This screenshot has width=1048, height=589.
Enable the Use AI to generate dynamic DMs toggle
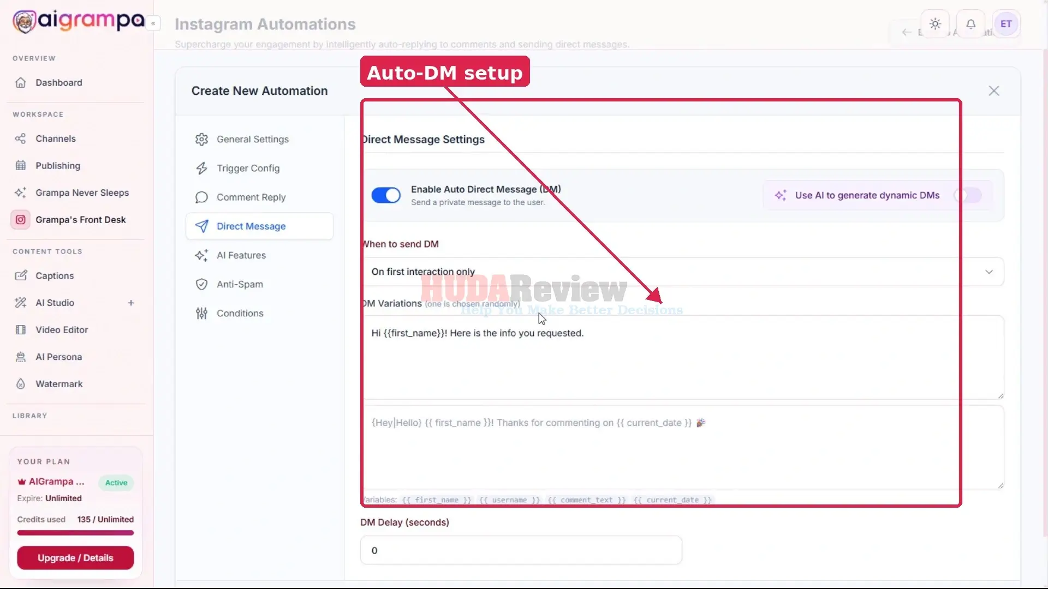coord(968,195)
